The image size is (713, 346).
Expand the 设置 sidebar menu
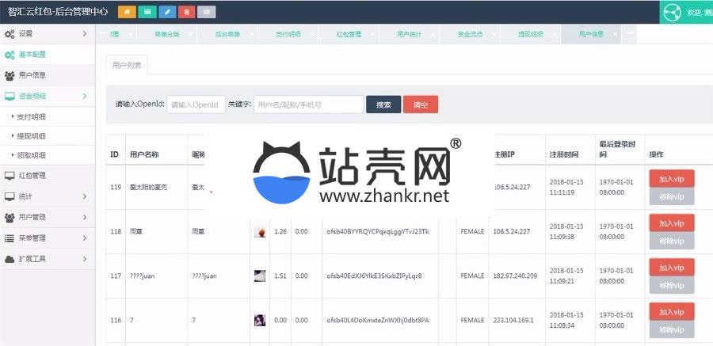[x=46, y=34]
